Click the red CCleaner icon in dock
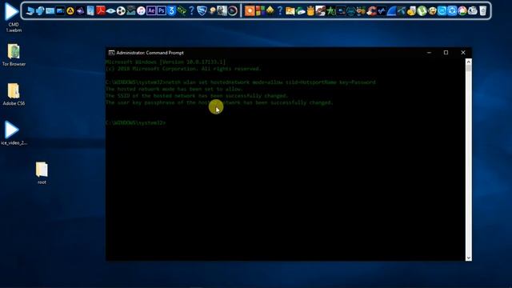 371,10
